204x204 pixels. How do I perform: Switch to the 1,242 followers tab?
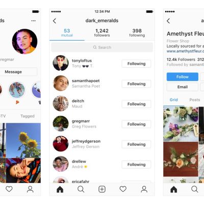coord(102,33)
